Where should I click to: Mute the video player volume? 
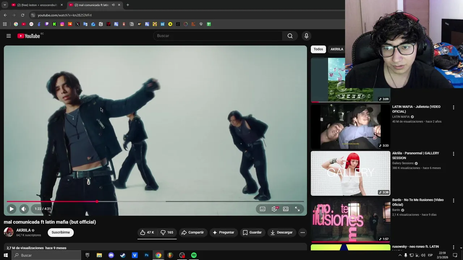click(x=24, y=209)
